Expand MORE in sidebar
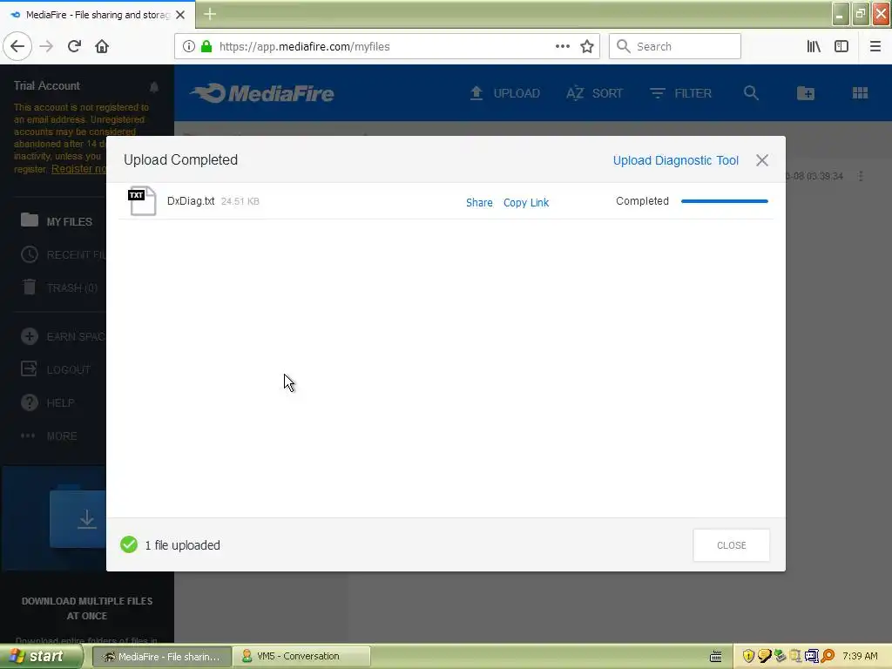The height and width of the screenshot is (669, 892). pos(49,436)
